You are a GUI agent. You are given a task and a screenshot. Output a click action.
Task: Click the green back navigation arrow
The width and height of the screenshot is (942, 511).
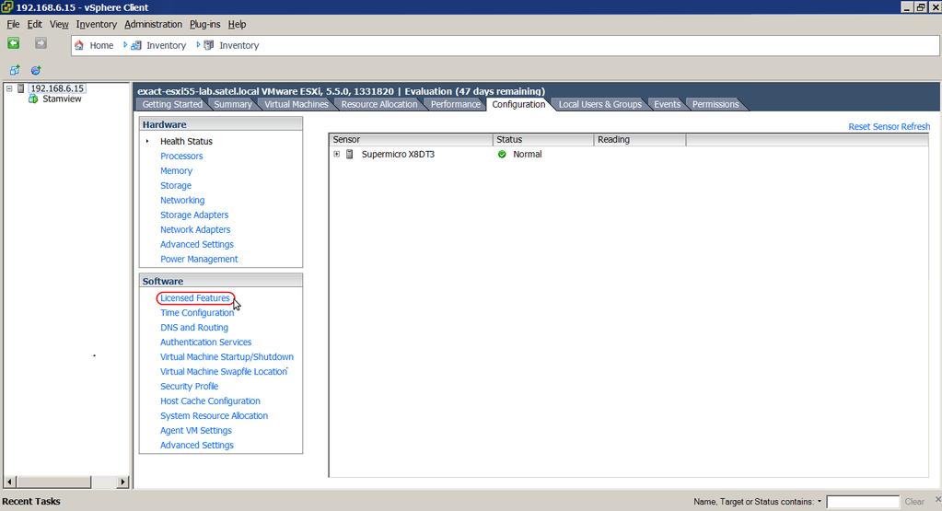coord(13,43)
